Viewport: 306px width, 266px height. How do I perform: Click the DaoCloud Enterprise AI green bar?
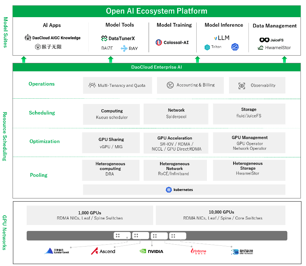click(x=156, y=67)
